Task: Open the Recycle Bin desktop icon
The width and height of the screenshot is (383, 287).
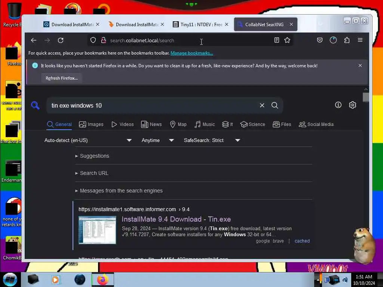Action: point(13,15)
